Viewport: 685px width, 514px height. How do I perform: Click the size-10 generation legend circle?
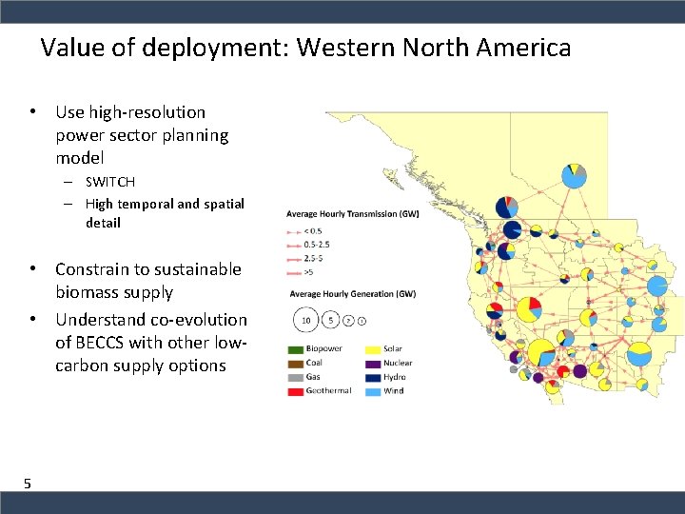(x=306, y=321)
